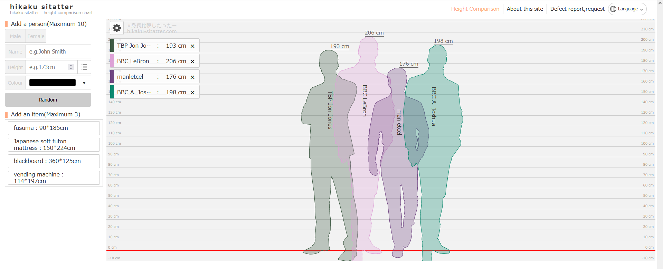This screenshot has height=269, width=663.
Task: Delete BBC LeBron from the list
Action: click(x=192, y=61)
